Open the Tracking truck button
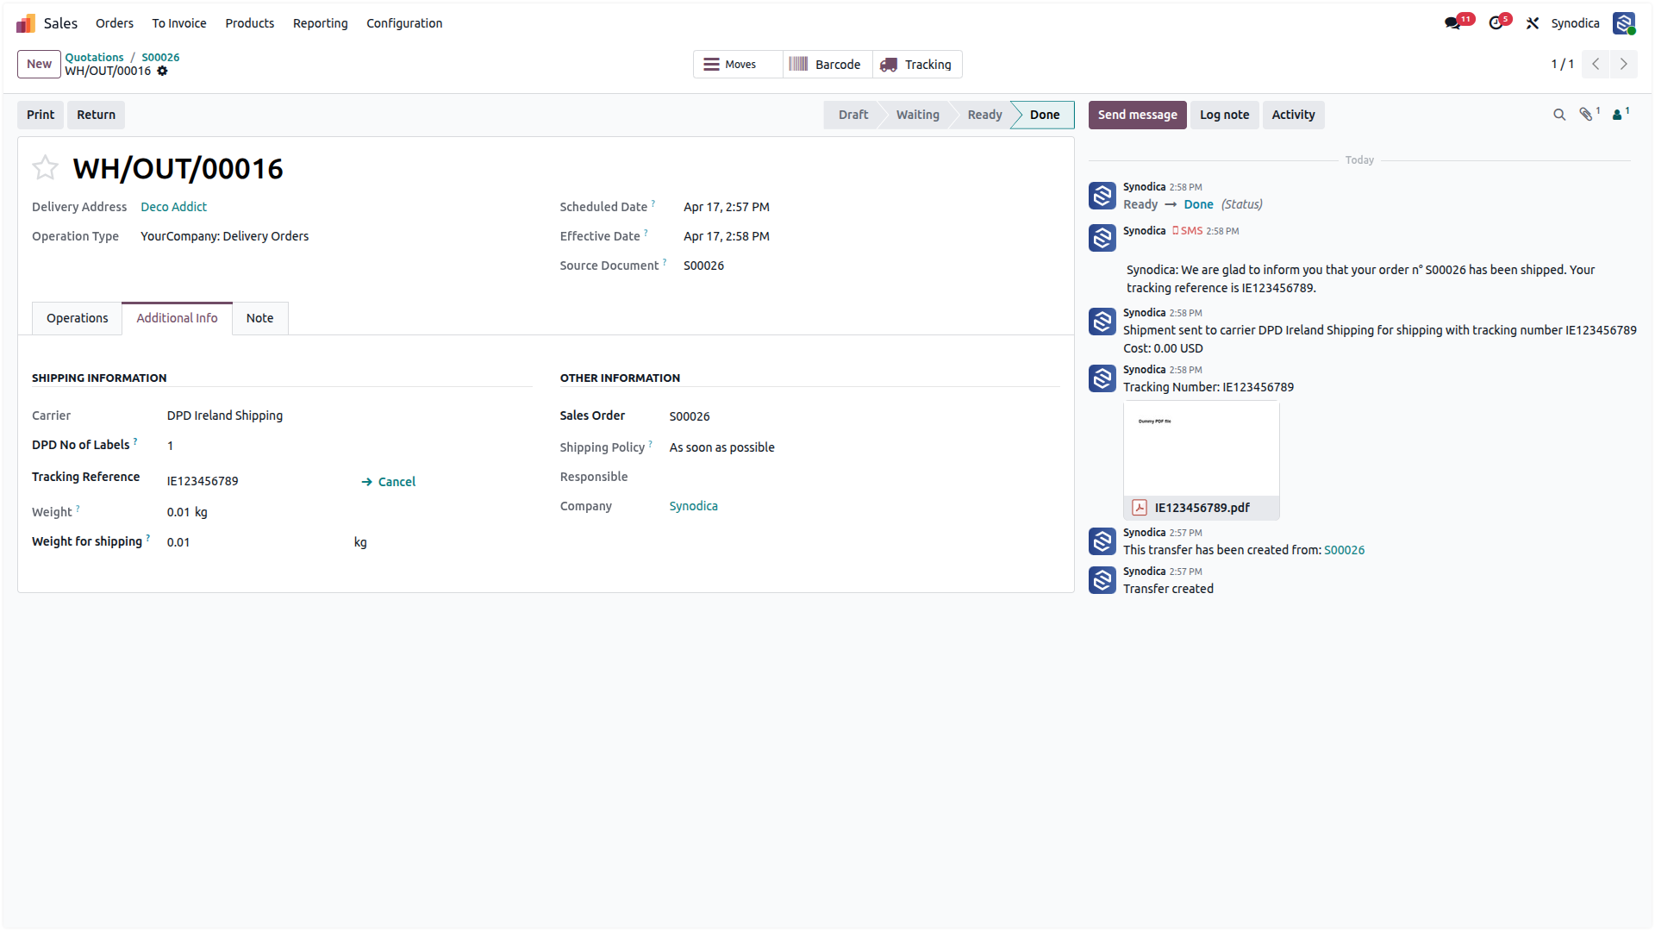This screenshot has height=931, width=1655. [917, 65]
